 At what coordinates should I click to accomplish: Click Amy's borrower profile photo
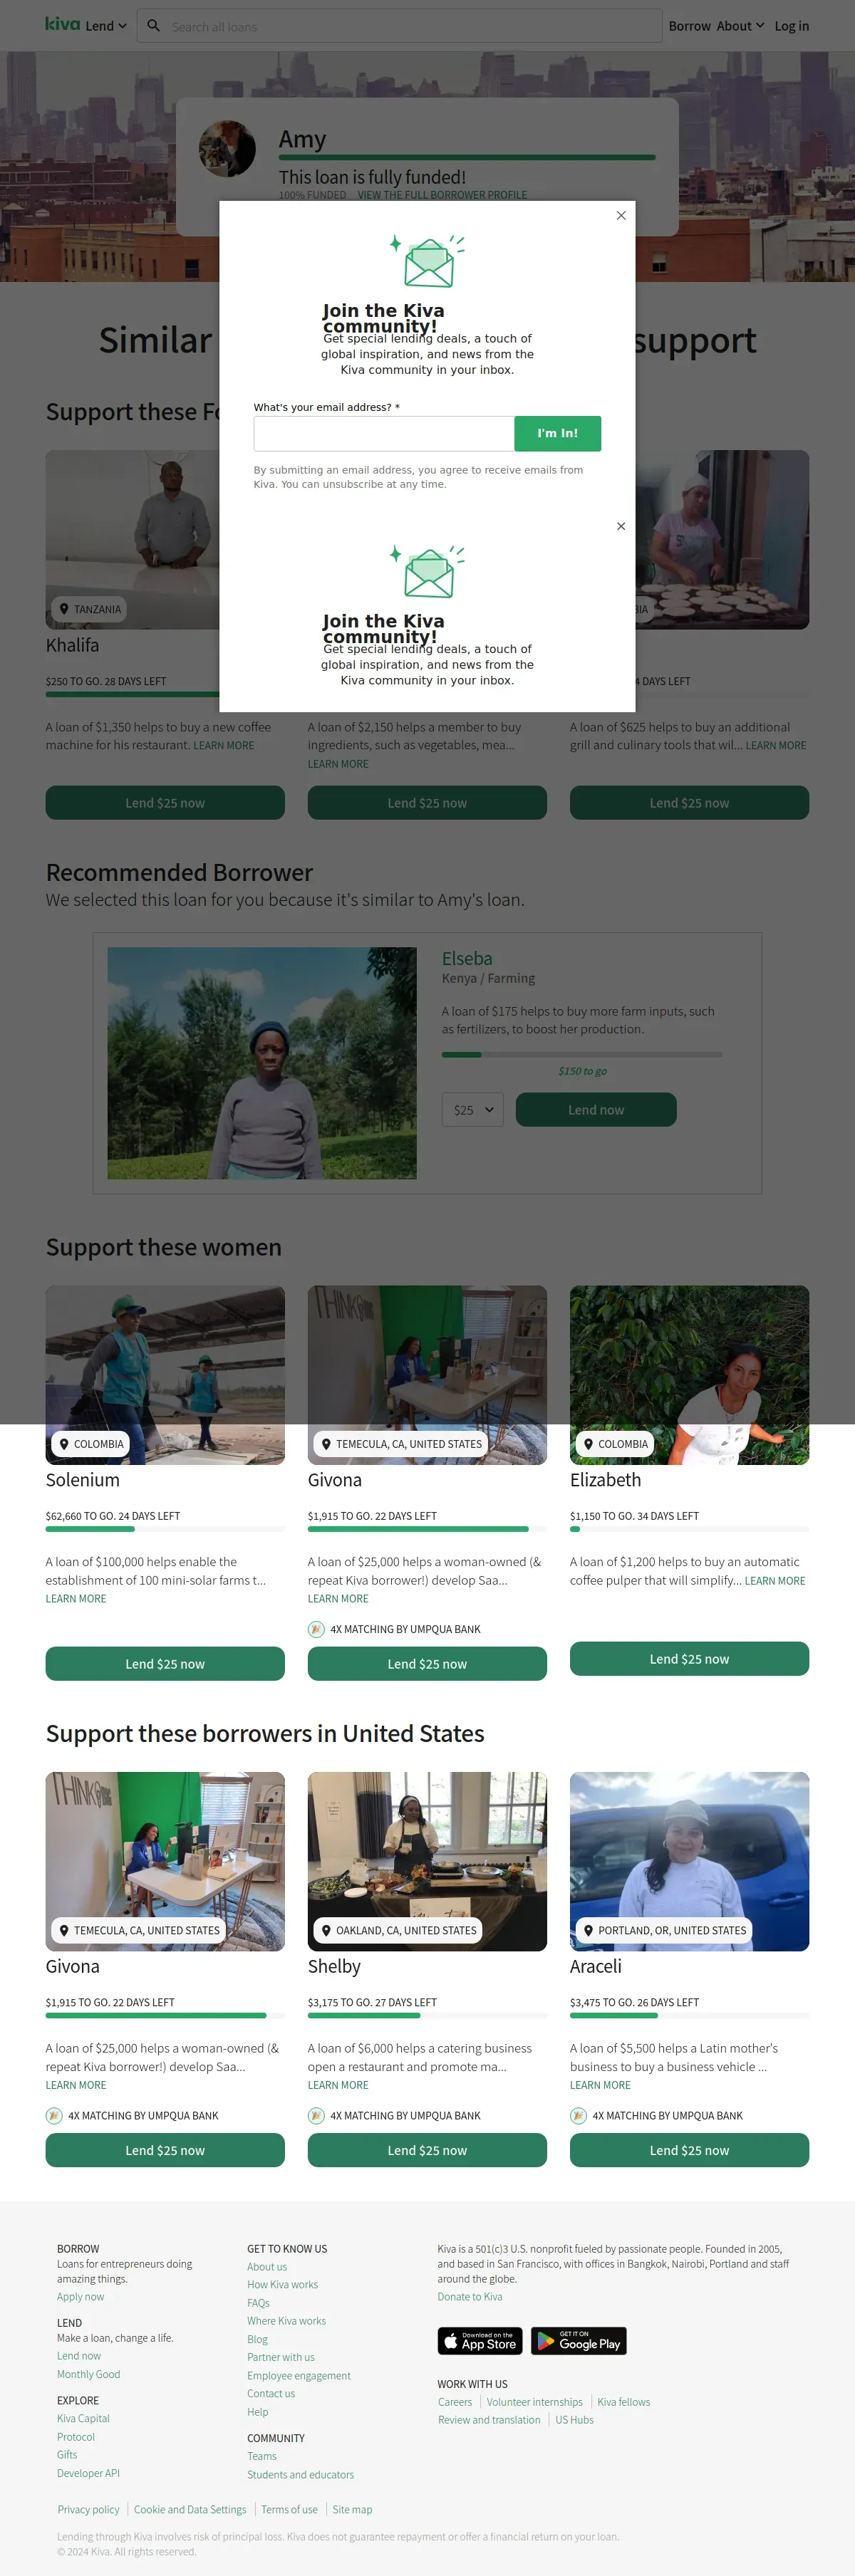click(227, 149)
